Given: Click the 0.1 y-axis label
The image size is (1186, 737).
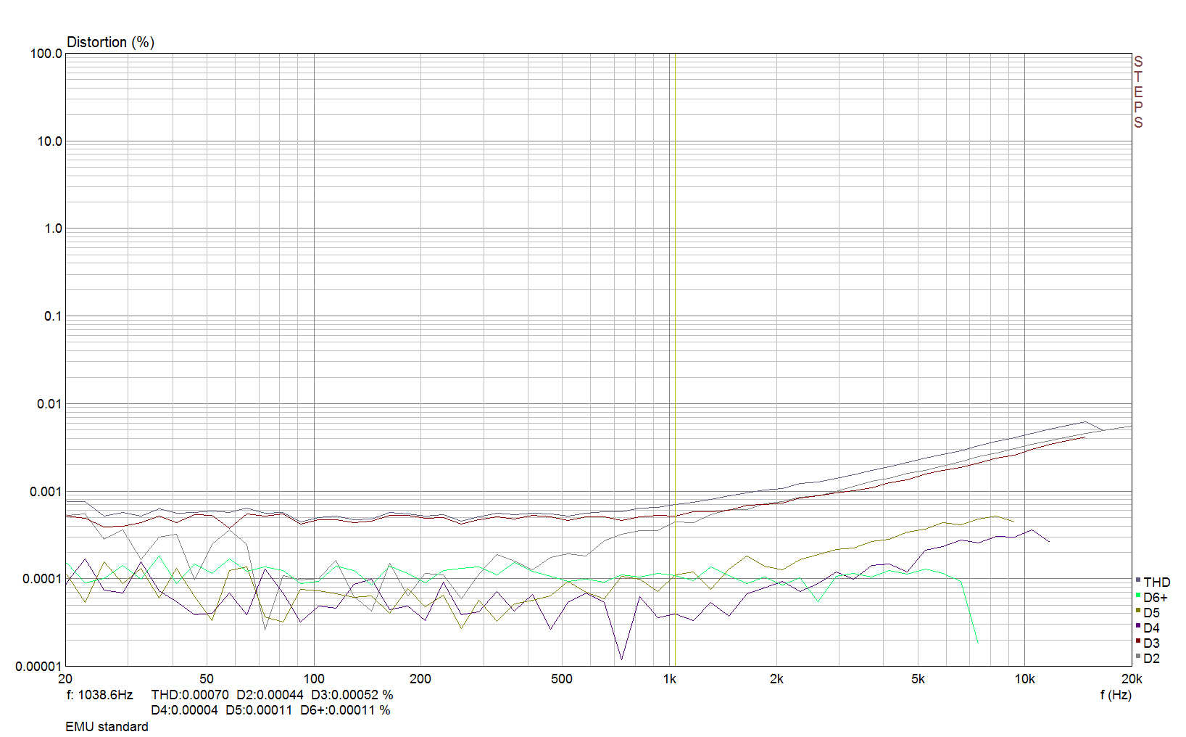Looking at the screenshot, I should pos(53,316).
